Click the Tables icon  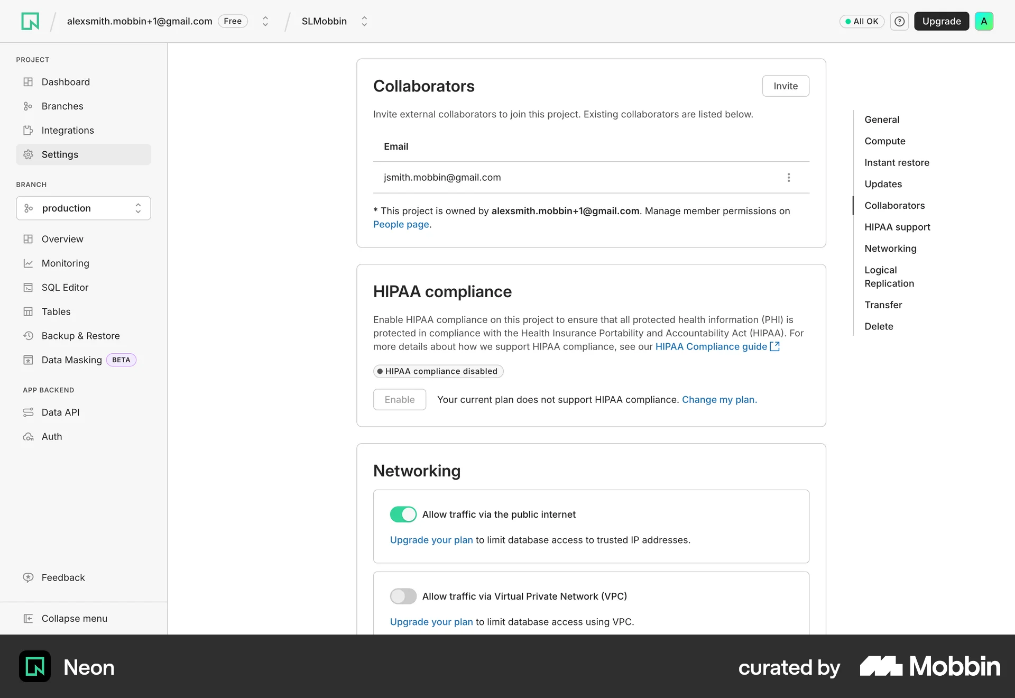(x=28, y=312)
